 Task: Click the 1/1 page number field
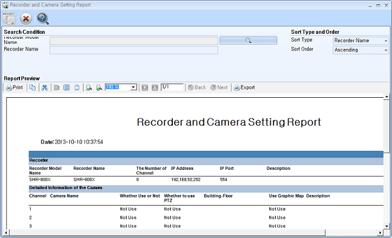tap(172, 87)
